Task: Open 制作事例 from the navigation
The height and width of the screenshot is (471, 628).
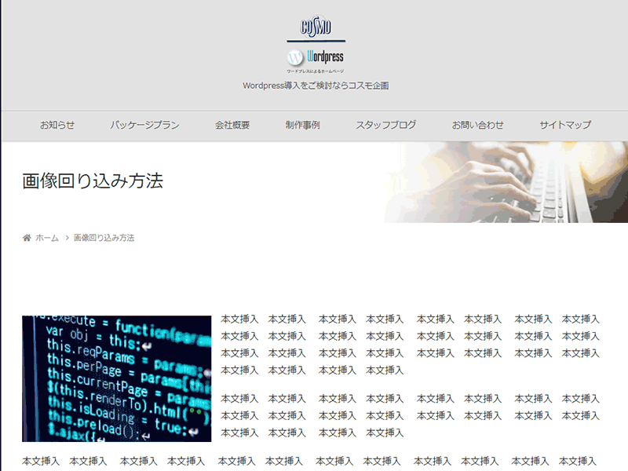Action: (x=302, y=125)
